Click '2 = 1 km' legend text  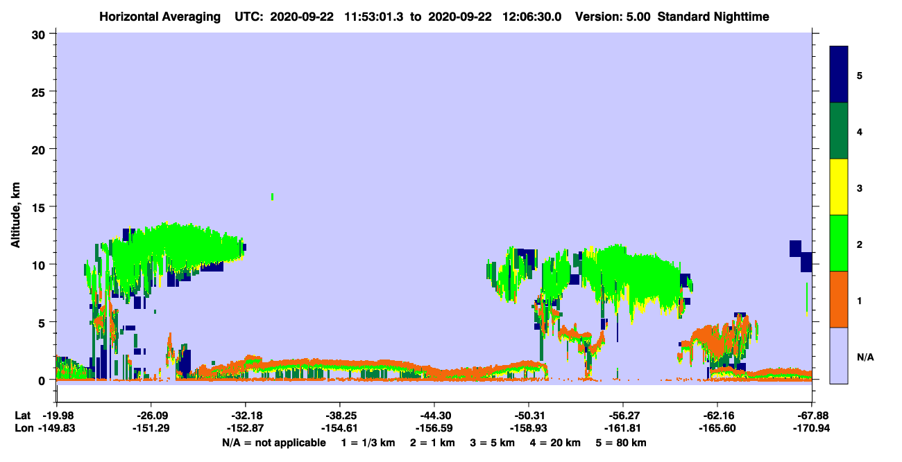433,443
